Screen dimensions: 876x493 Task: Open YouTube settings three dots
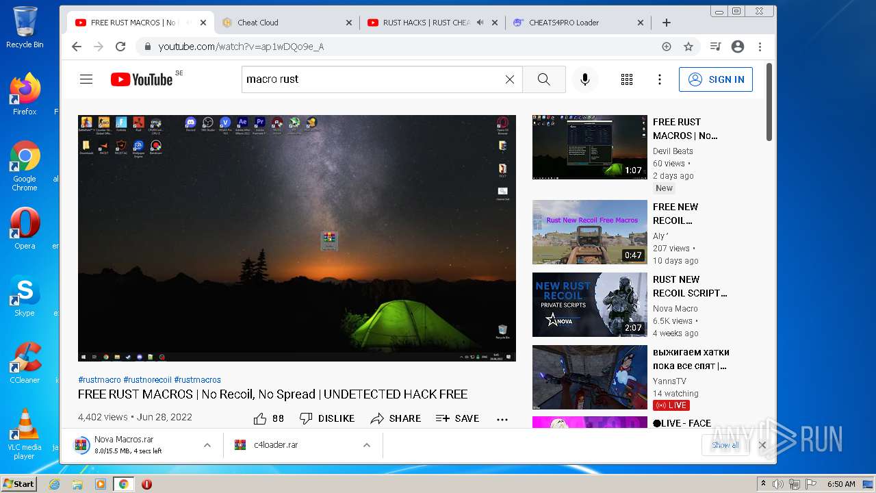[x=660, y=79]
